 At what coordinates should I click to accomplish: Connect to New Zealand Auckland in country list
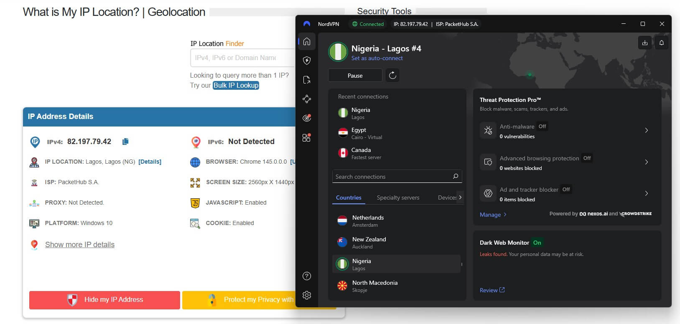[397, 243]
